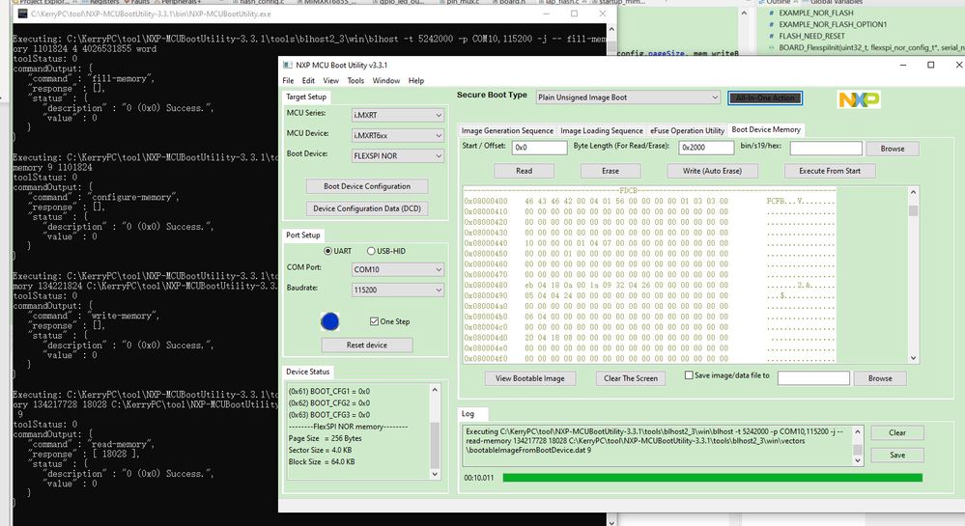The image size is (965, 526).
Task: Click Execute From Start button
Action: click(830, 171)
